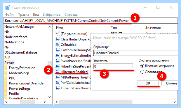Image resolution: width=181 pixels, height=108 pixels.
Task: Click the values pane horizontal scrollbar thumb
Action: [96, 102]
